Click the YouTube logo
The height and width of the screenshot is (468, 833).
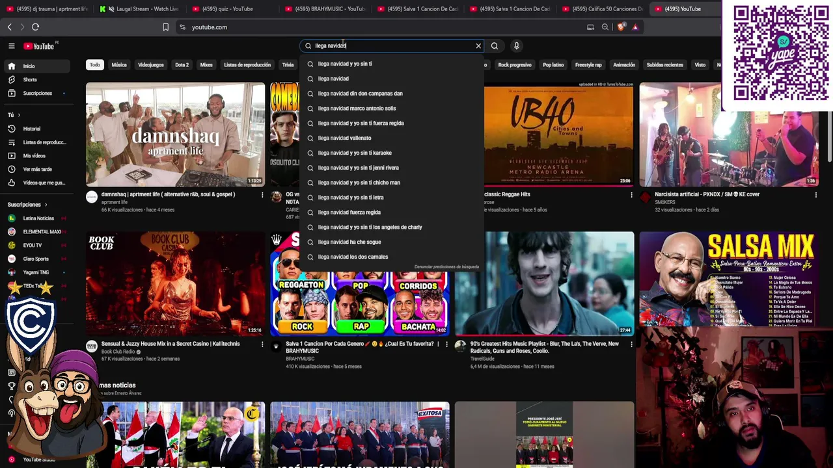(x=40, y=46)
